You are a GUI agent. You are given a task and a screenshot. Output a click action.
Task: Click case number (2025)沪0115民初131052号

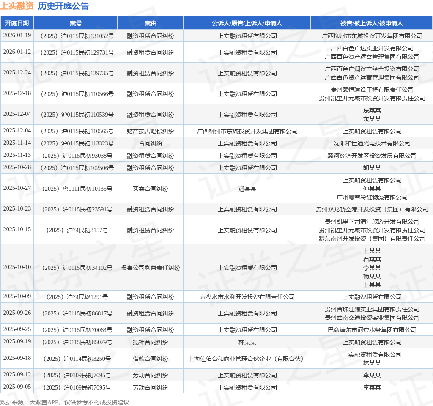pos(77,36)
